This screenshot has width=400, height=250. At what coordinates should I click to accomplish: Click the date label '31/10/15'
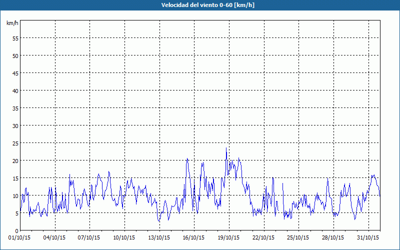368,238
